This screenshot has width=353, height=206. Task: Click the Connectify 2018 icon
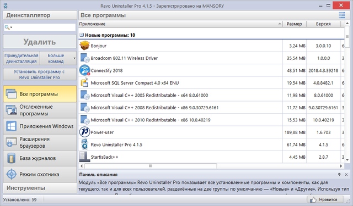pyautogui.click(x=84, y=70)
